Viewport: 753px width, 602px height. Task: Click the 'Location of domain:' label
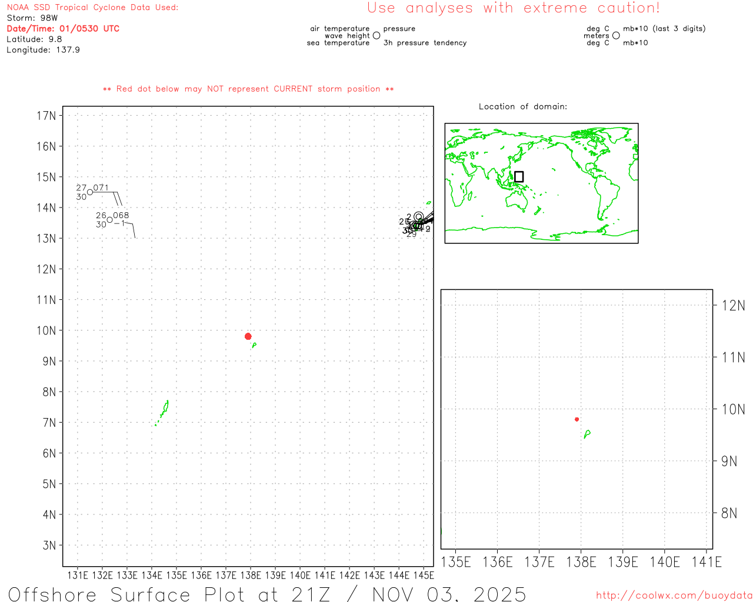[x=523, y=106]
